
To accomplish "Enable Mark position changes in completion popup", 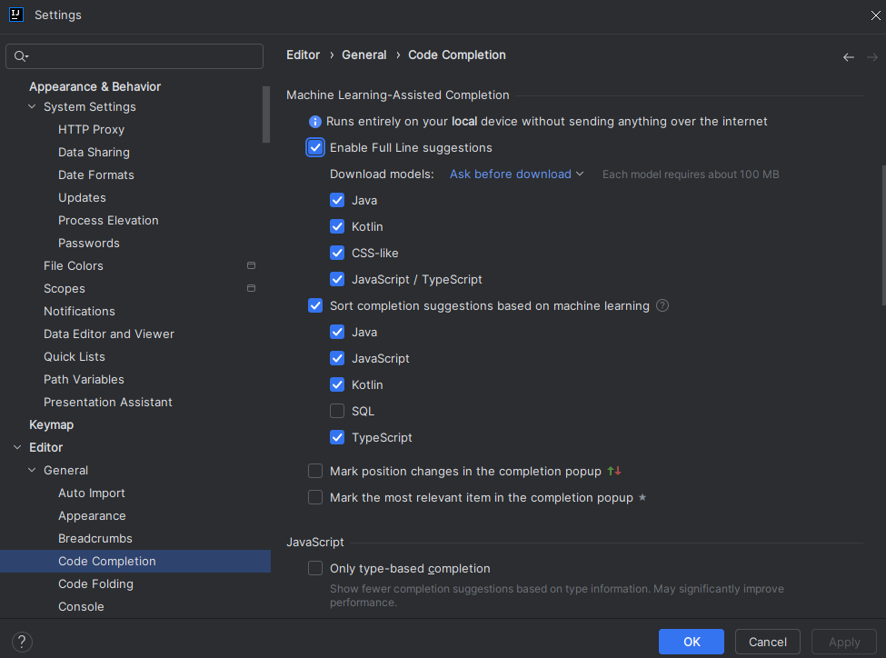I will pos(315,471).
